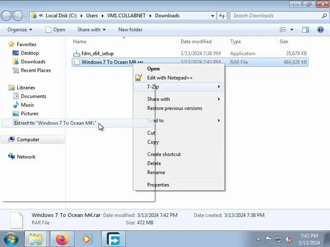Sort by the Size column header
The height and width of the screenshot is (247, 330).
293,42
